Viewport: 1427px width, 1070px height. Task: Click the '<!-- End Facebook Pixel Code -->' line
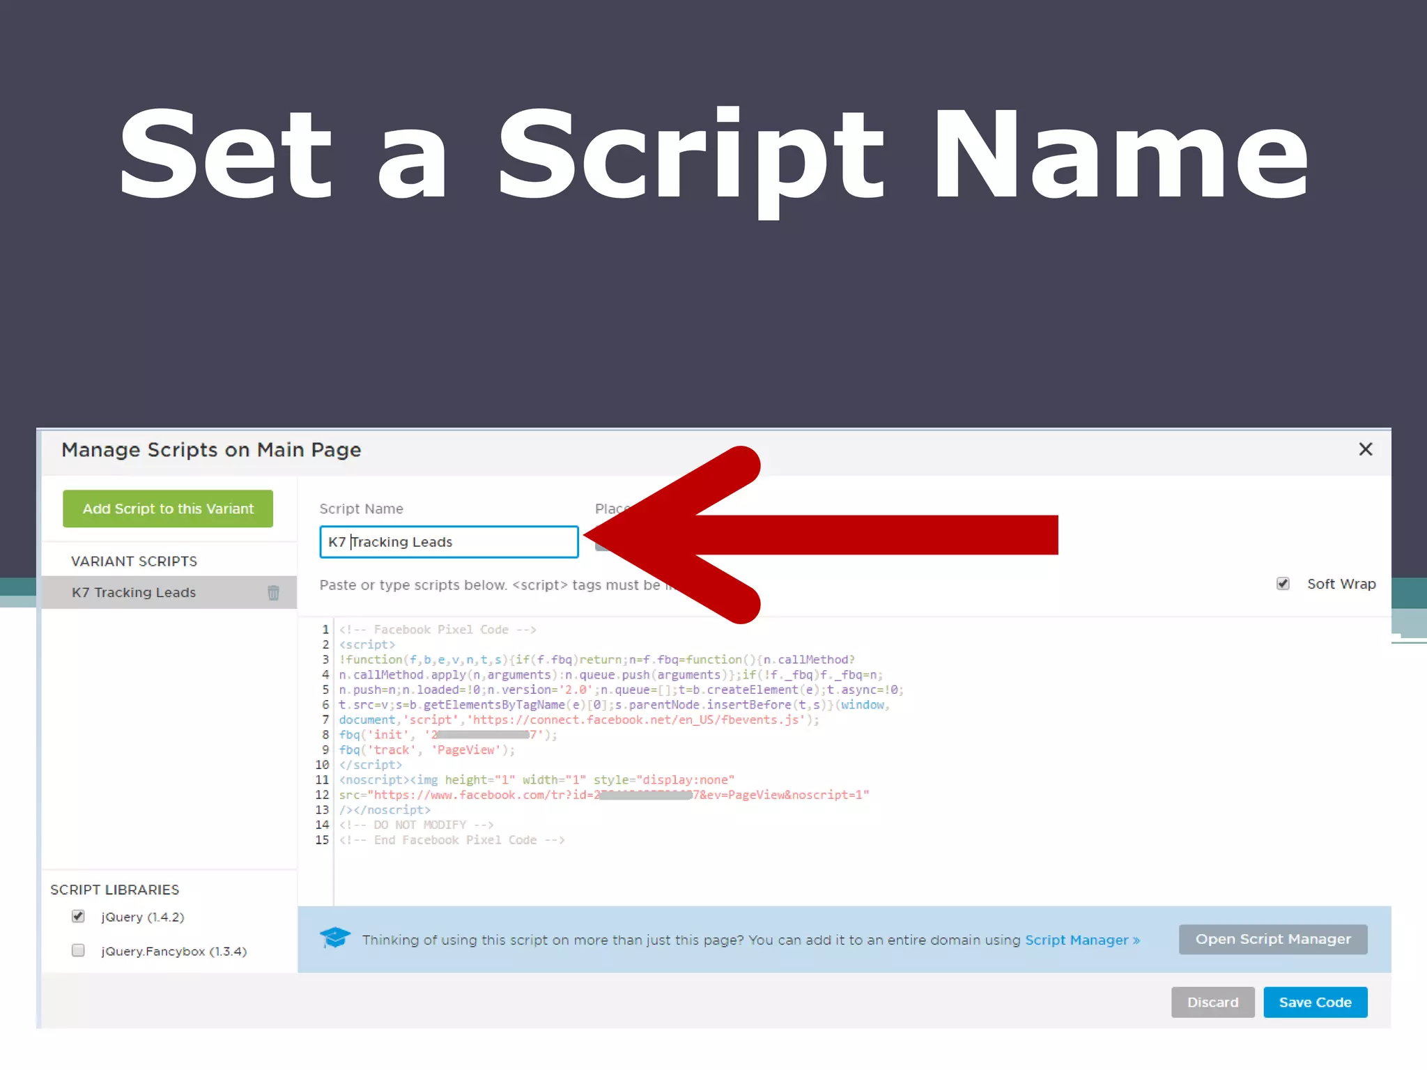click(452, 840)
